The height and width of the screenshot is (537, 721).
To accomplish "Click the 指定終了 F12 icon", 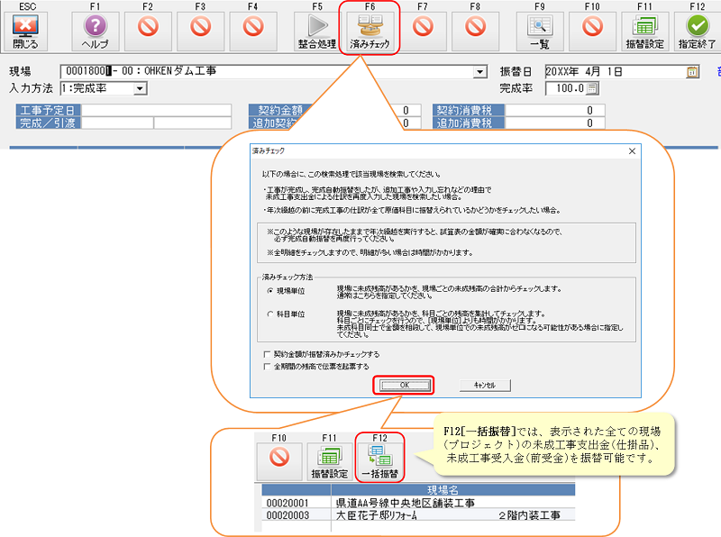I will tap(696, 32).
